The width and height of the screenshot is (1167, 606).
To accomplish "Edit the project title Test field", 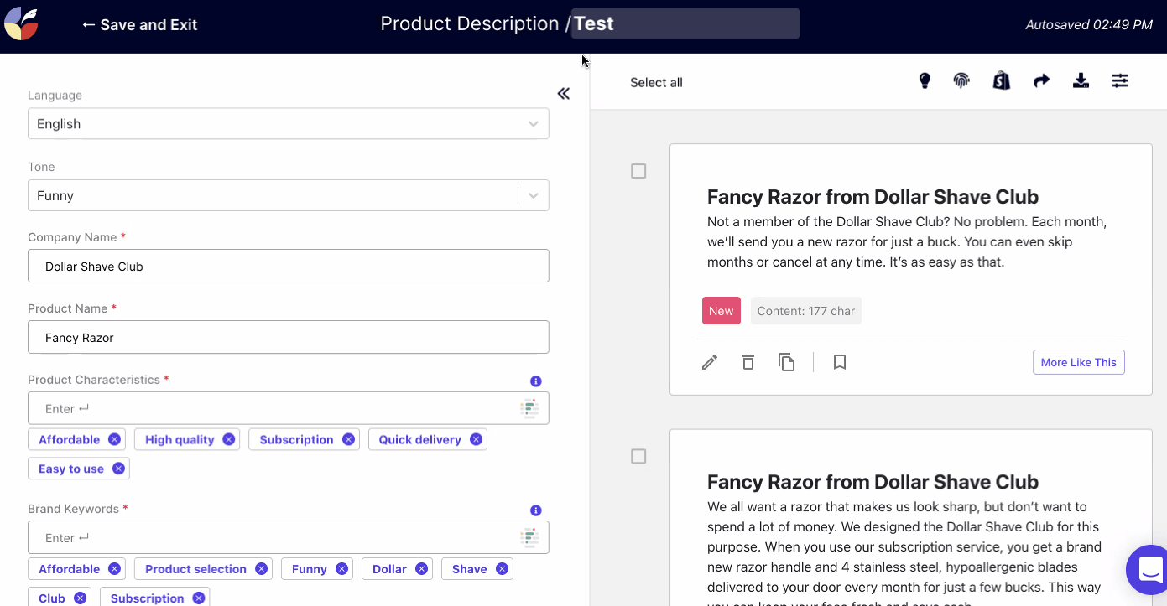I will click(x=685, y=23).
